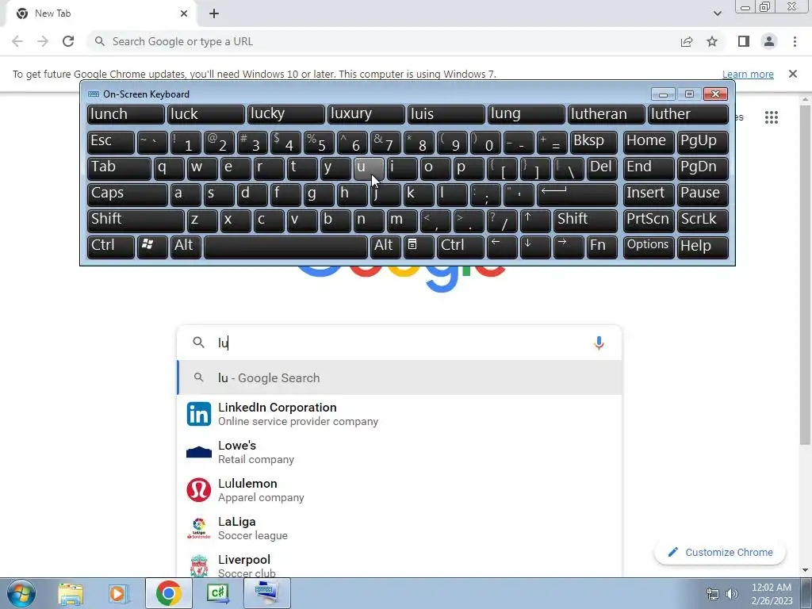Toggle Caps lock on the on-screen keyboard
This screenshot has height=609, width=812.
(x=128, y=193)
